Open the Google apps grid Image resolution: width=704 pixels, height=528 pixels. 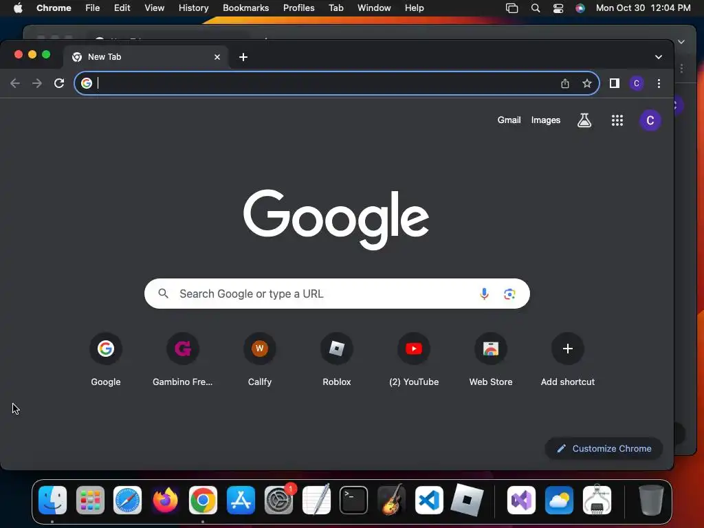pyautogui.click(x=617, y=120)
